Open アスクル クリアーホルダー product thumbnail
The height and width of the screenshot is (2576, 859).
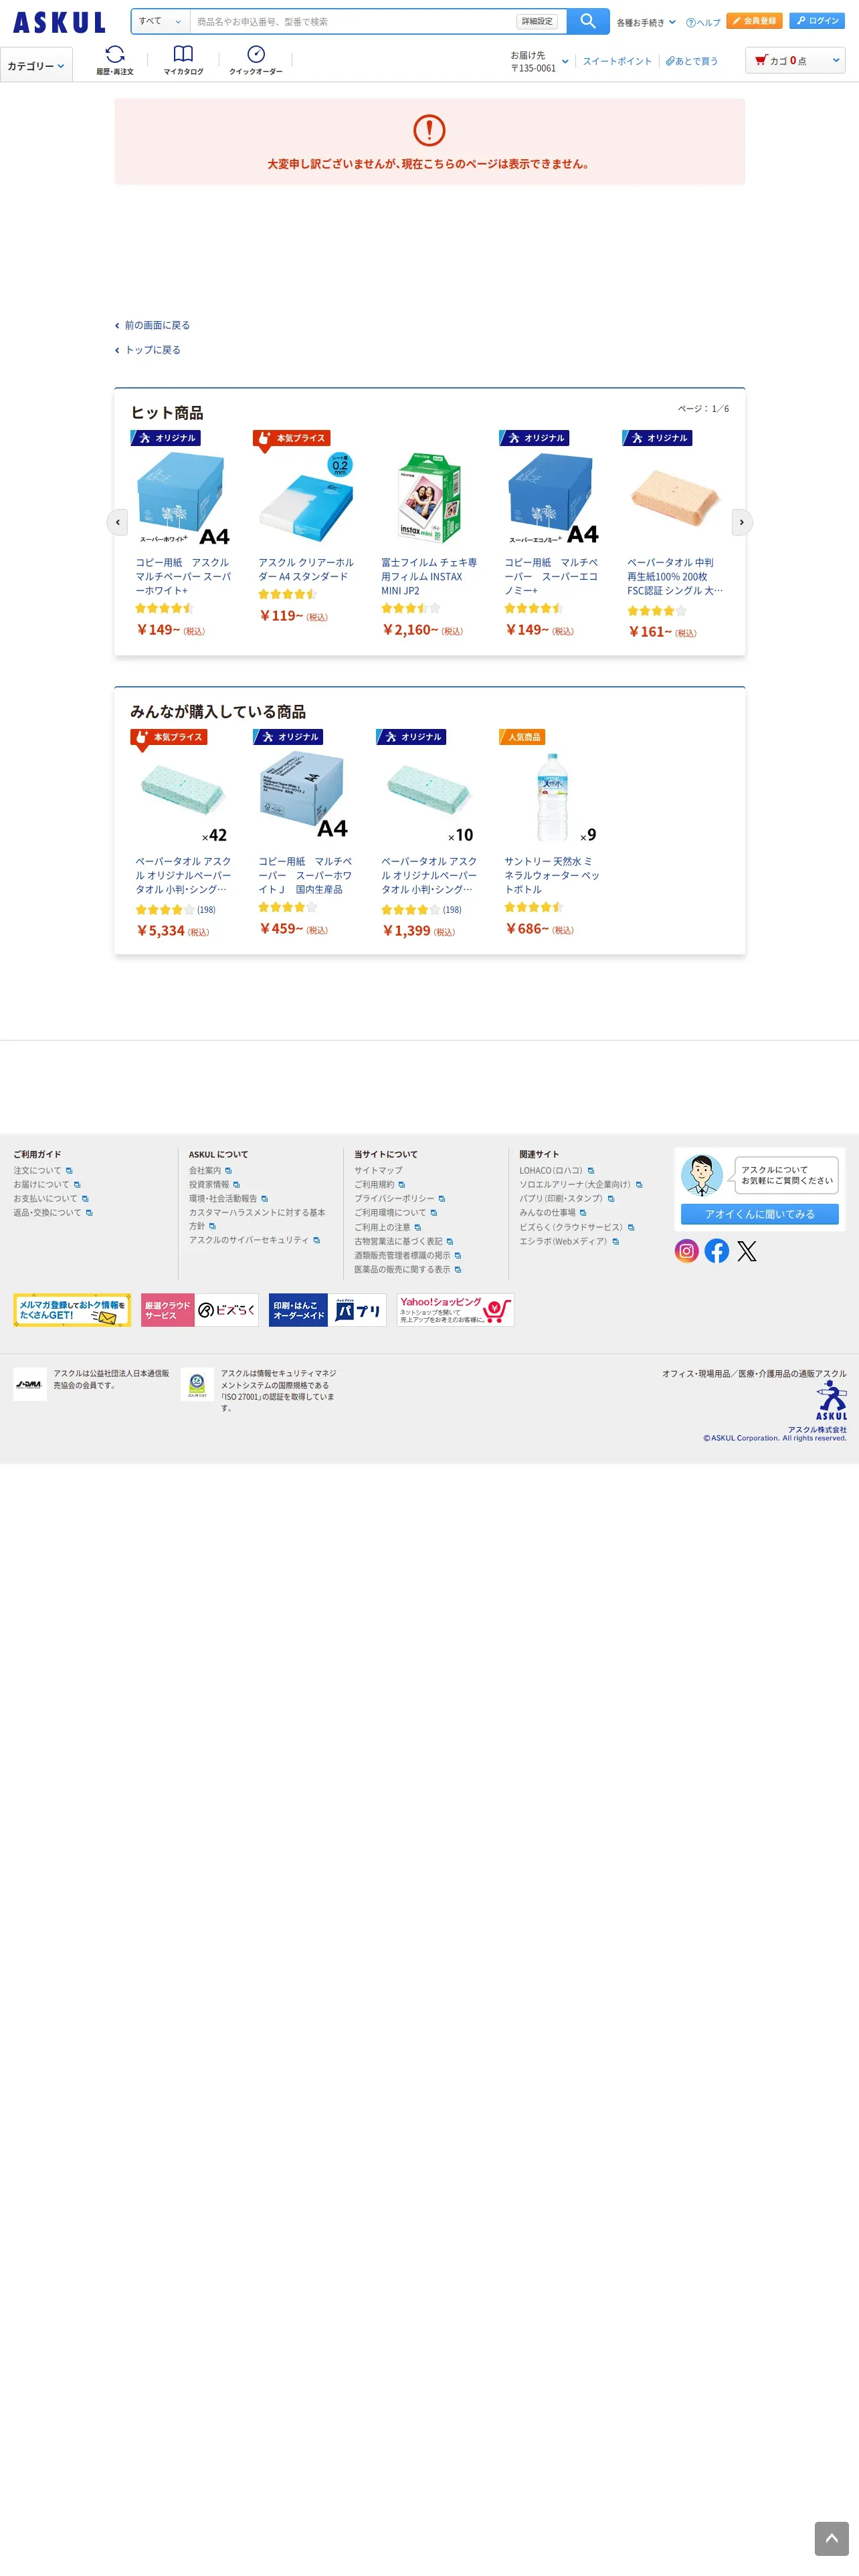306,497
